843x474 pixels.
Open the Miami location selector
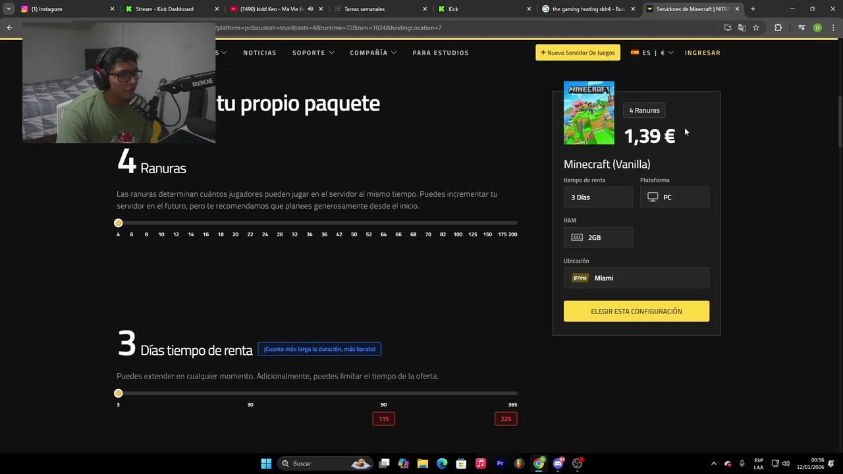pos(636,278)
